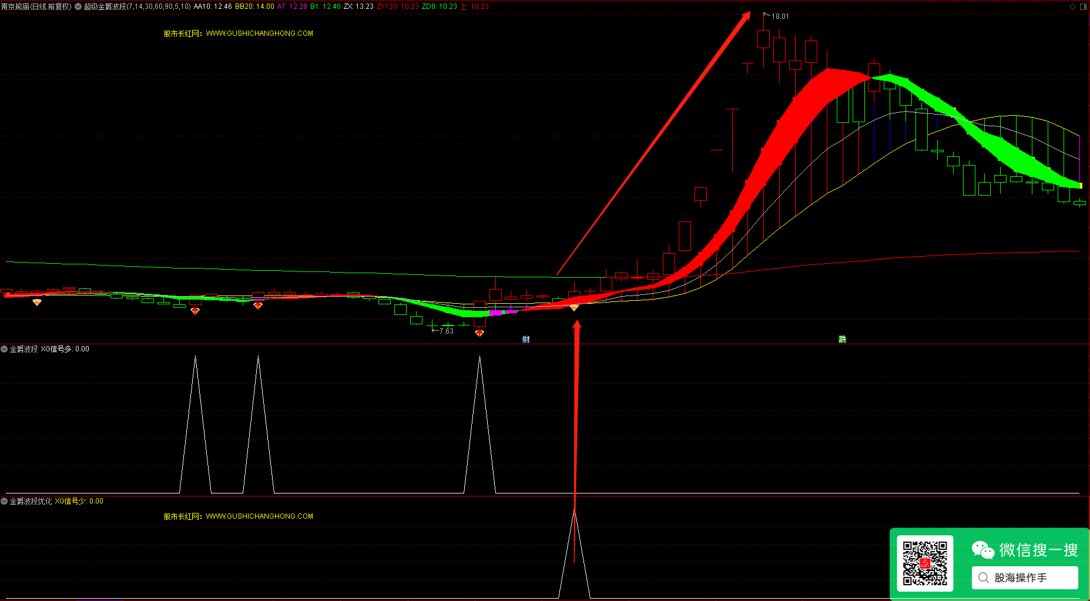Click the orange diamond where red band begins
The image size is (1090, 601).
(574, 307)
